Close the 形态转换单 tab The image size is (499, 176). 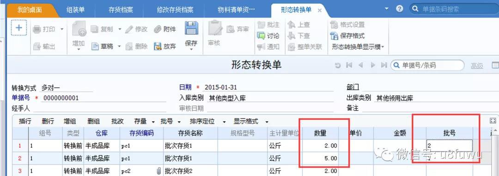click(x=320, y=11)
